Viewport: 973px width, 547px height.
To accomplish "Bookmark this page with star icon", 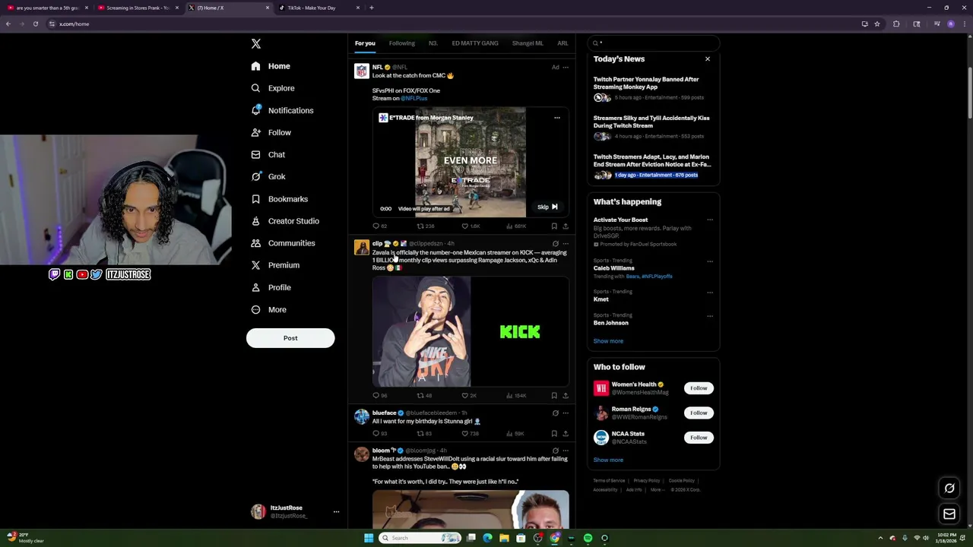I will 877,24.
